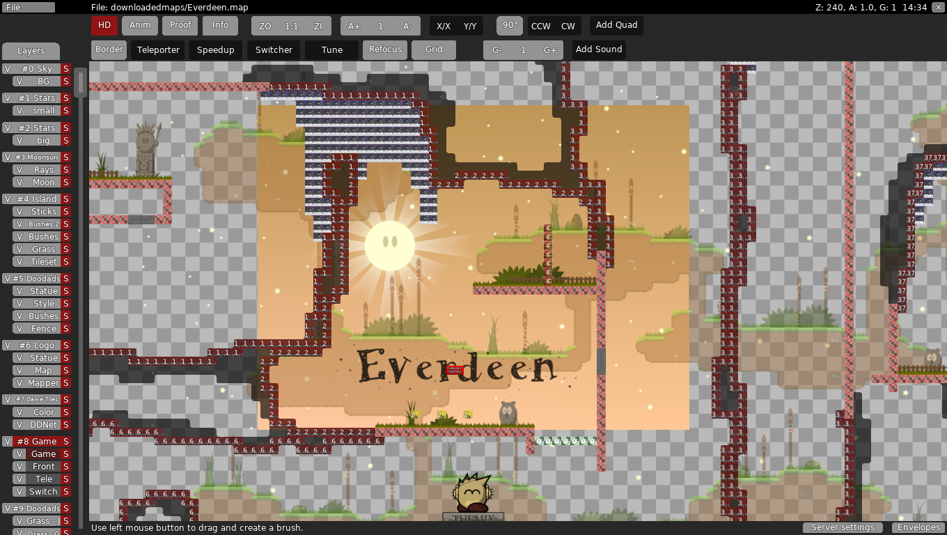Rotate brush clockwise with CW

pyautogui.click(x=568, y=26)
